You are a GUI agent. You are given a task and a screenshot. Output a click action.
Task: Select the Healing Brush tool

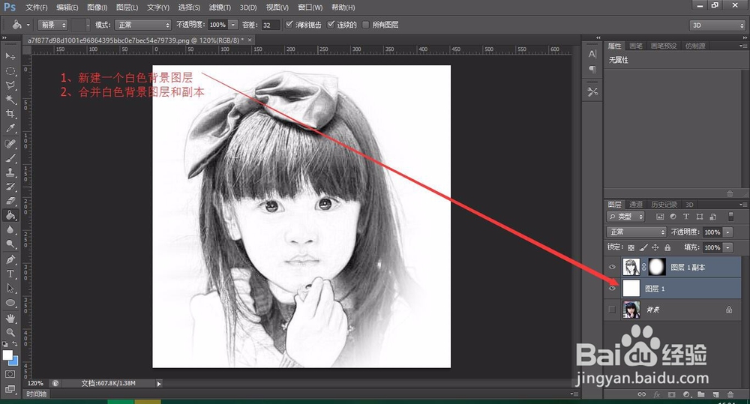tap(10, 143)
